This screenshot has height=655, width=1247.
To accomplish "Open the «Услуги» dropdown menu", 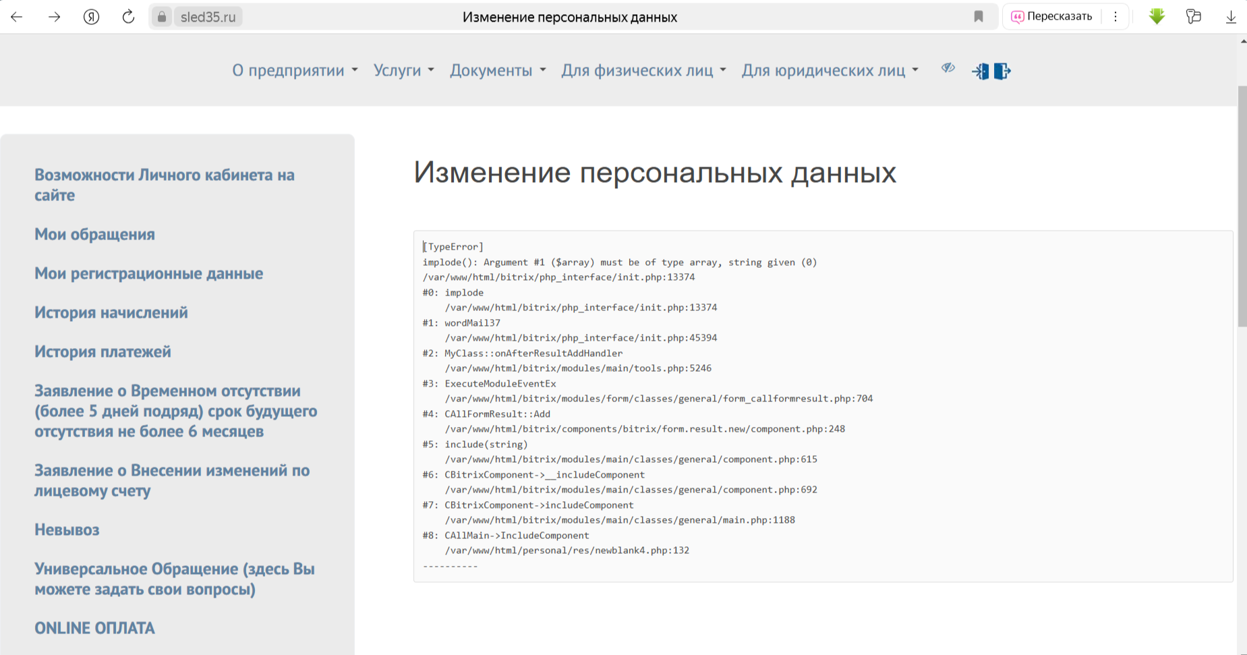I will pyautogui.click(x=403, y=70).
